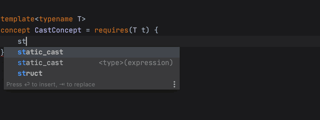Place caret after typed 'st' text
The width and height of the screenshot is (320, 120).
(26, 41)
